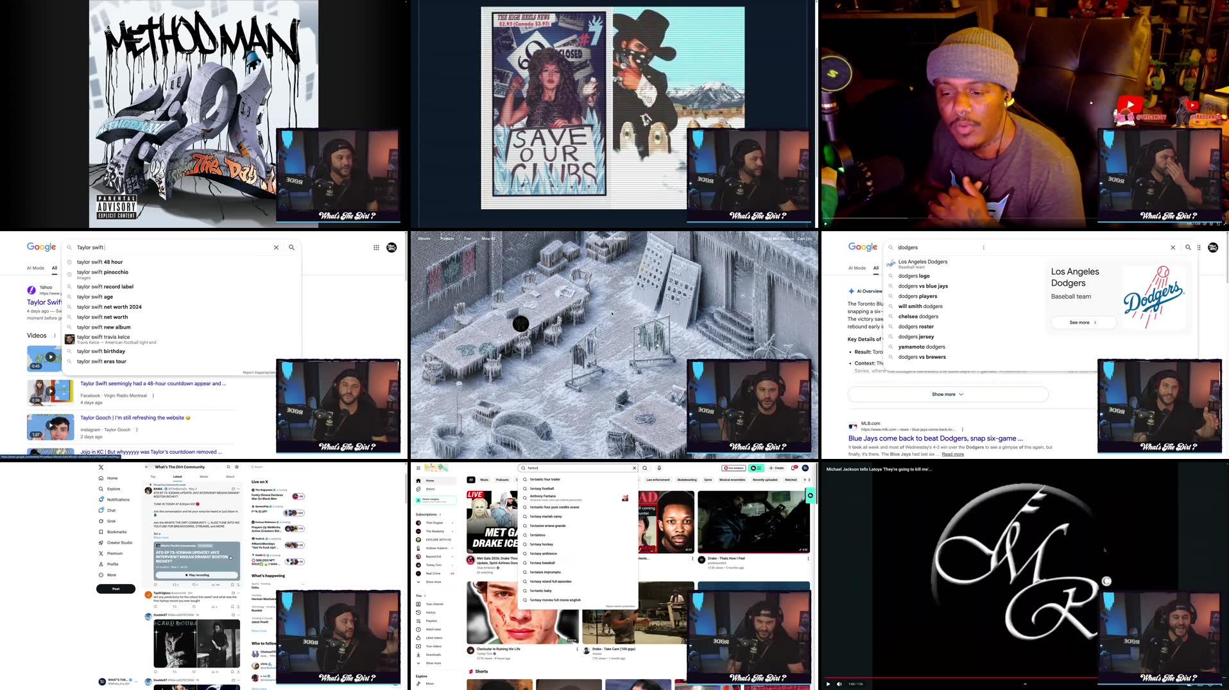Select the dodgers vs blue jays suggestion
1229x690 pixels.
click(923, 286)
